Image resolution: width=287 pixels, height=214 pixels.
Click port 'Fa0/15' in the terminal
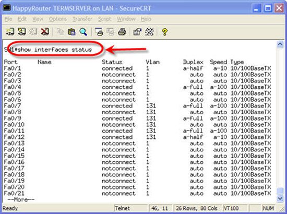point(14,156)
